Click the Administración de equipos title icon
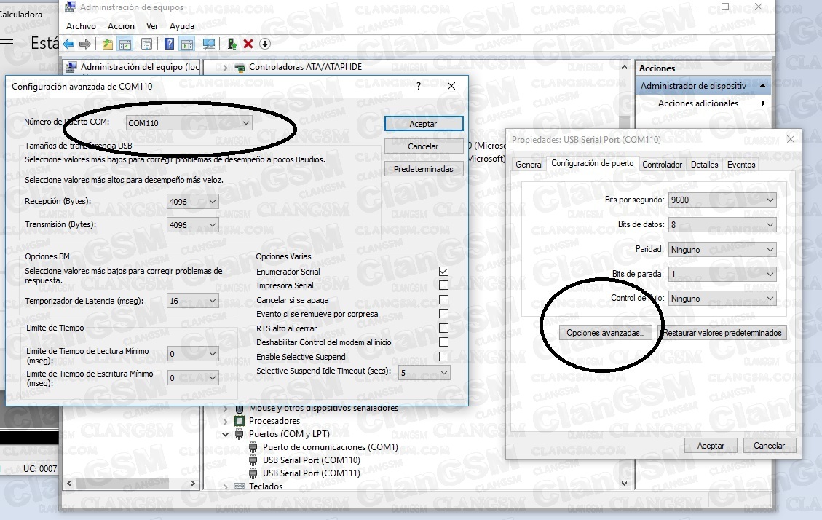The image size is (822, 520). tap(70, 7)
